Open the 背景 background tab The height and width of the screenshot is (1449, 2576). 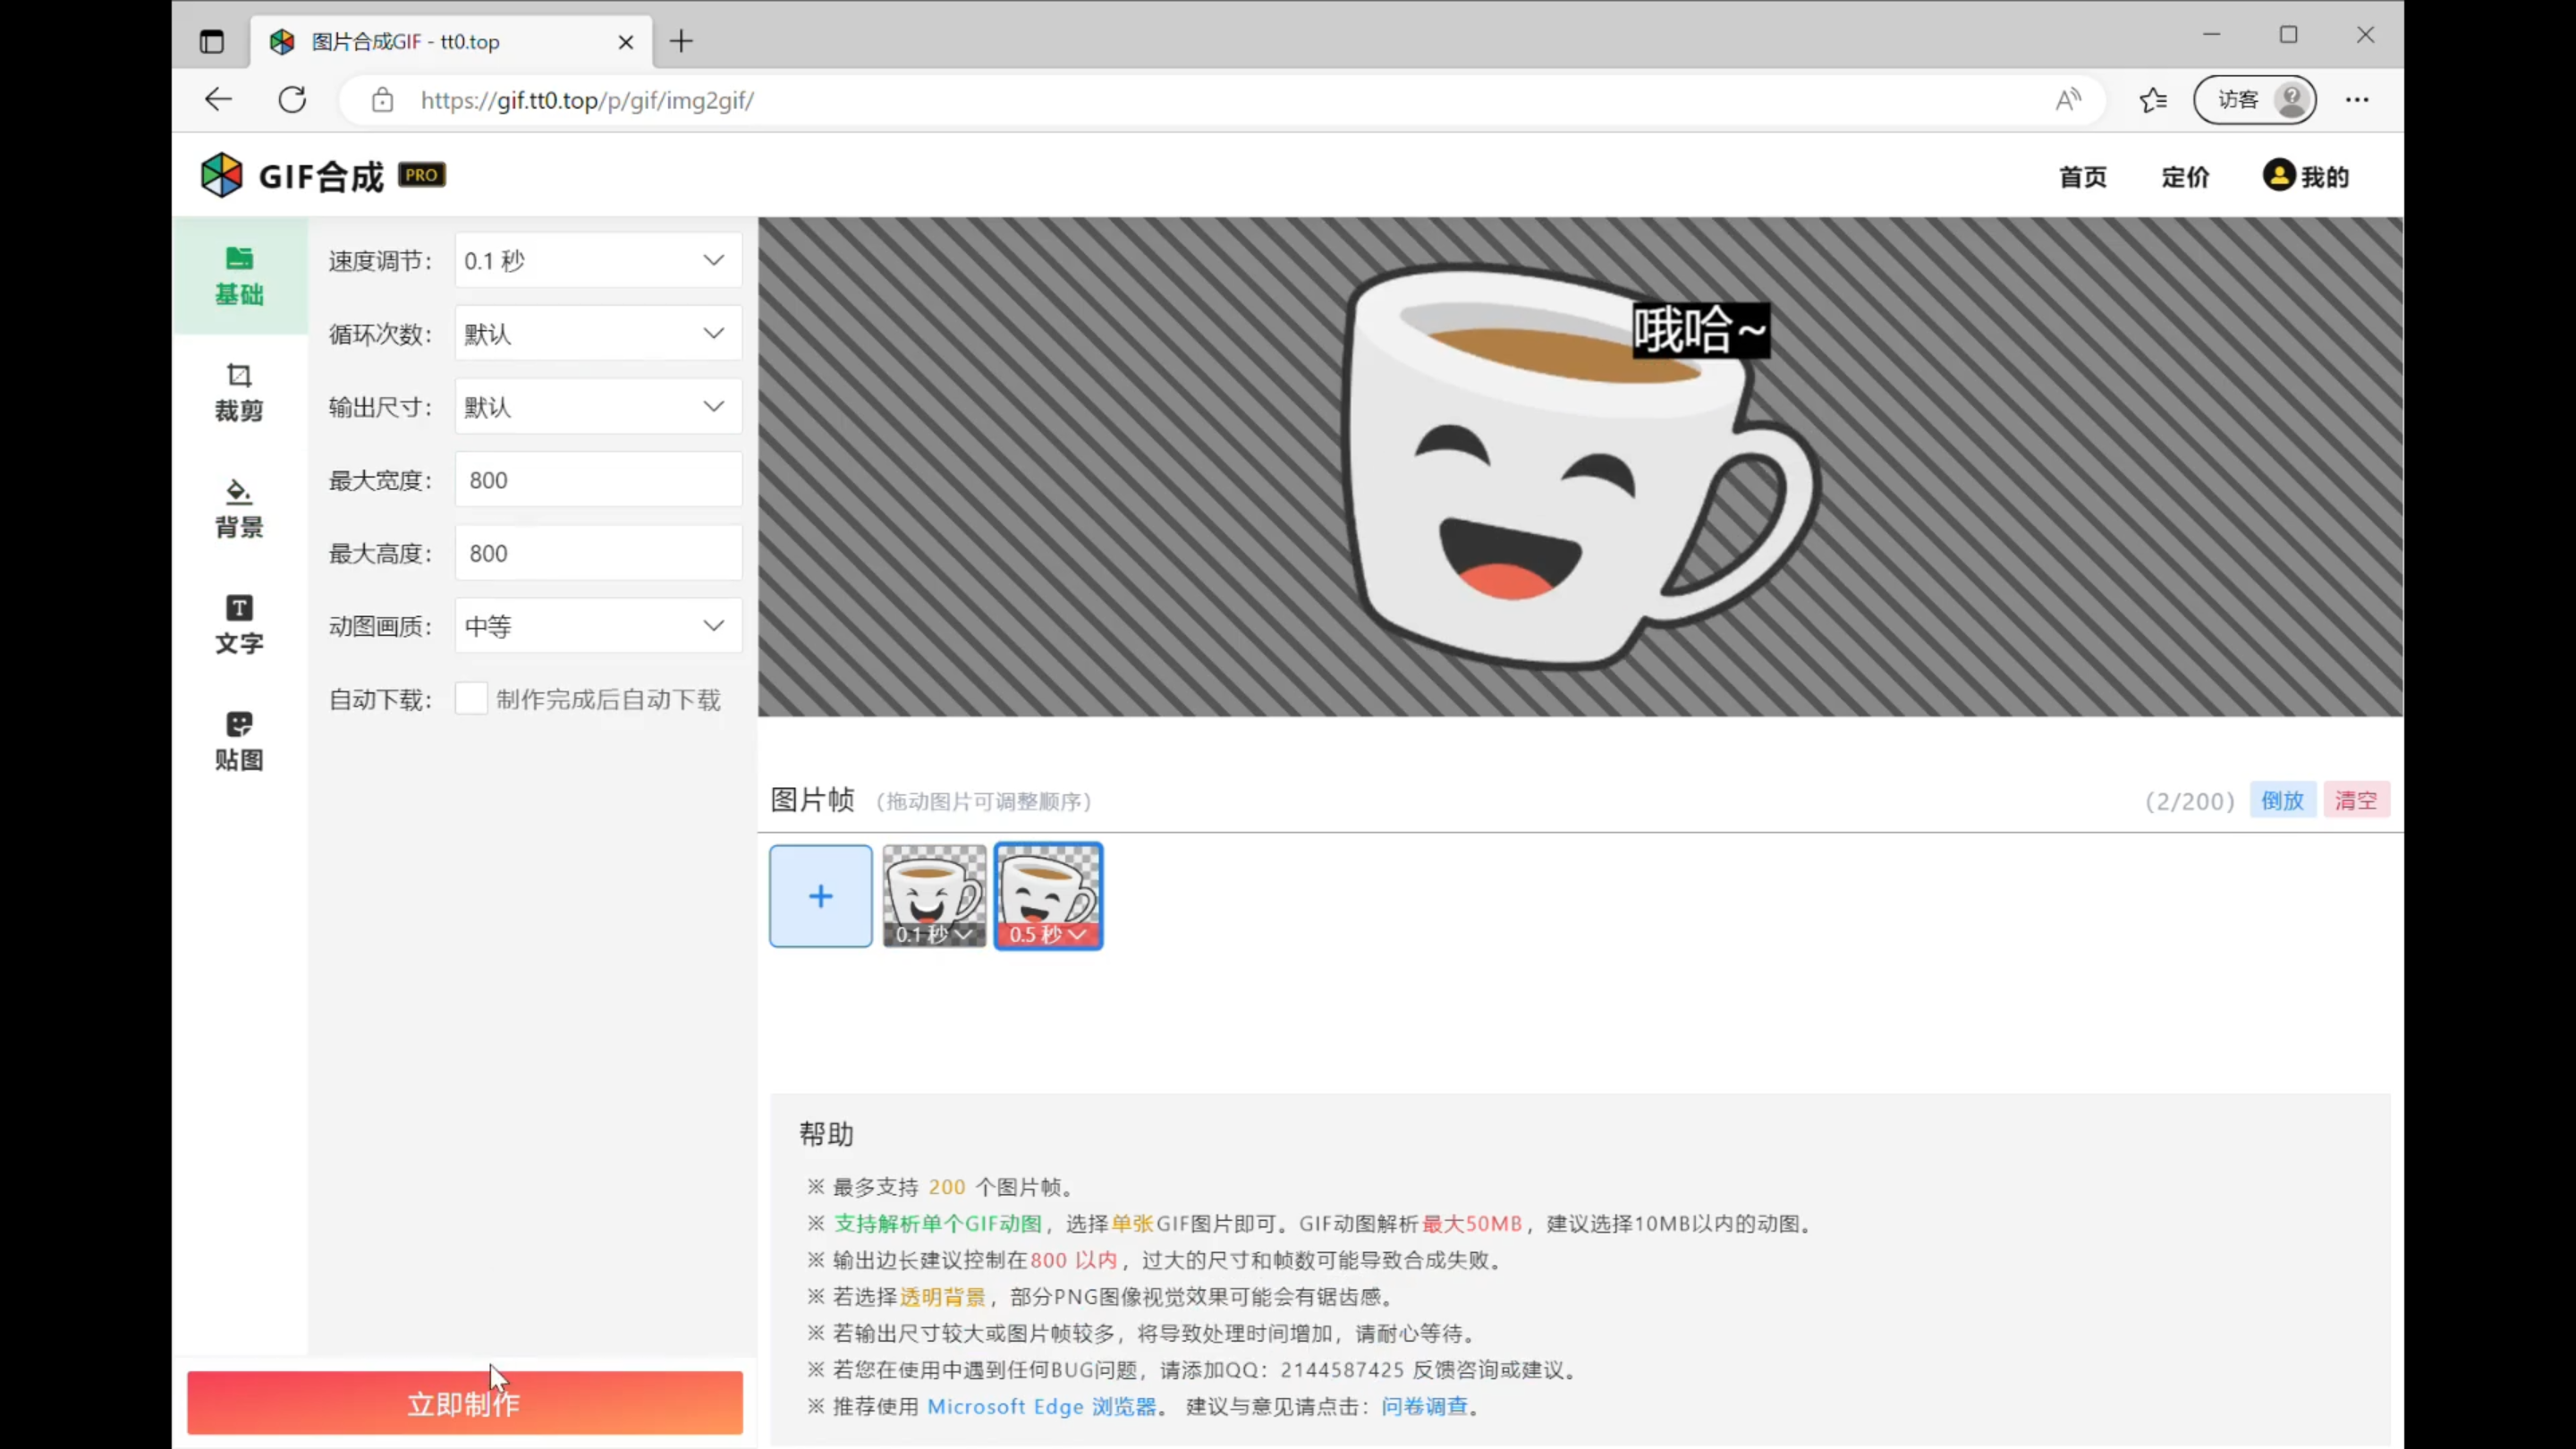[239, 508]
